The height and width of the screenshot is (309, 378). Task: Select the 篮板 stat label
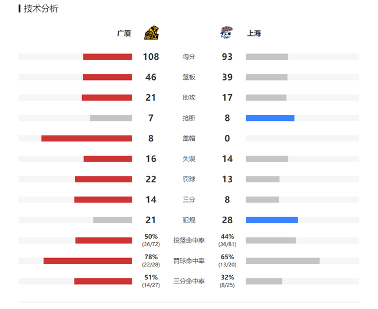189,78
